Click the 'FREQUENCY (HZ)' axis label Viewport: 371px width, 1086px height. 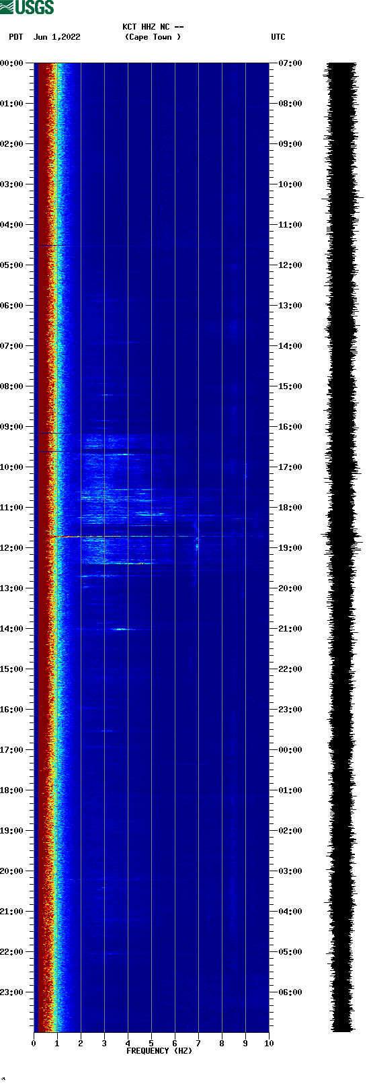coord(159,1051)
